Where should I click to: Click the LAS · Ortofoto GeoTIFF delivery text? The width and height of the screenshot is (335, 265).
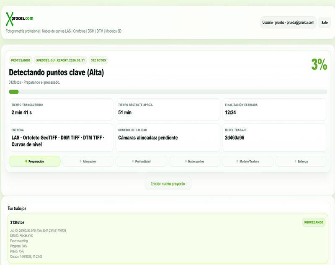pos(58,141)
